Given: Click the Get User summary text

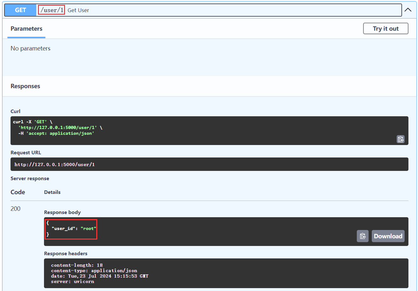Looking at the screenshot, I should click(x=78, y=10).
